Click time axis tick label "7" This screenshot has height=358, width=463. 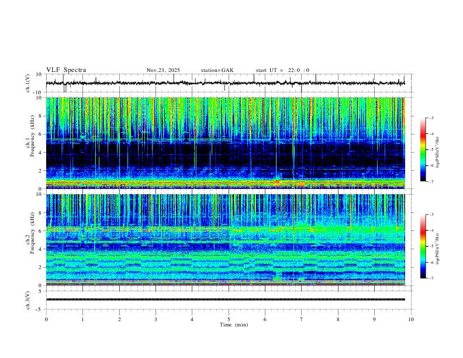coord(302,319)
